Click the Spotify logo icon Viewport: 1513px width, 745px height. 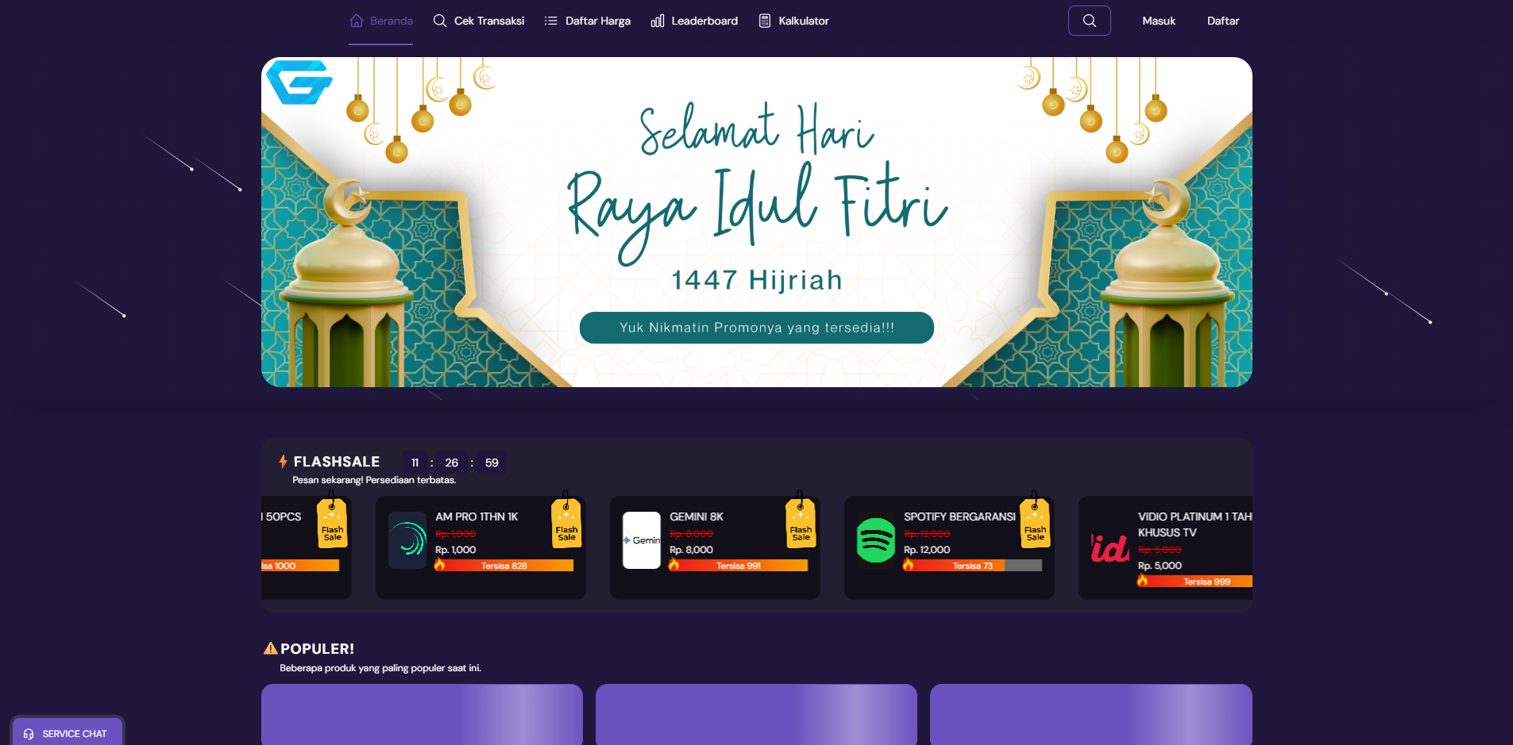(875, 540)
